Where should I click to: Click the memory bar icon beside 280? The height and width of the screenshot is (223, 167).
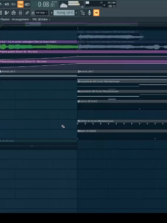pyautogui.click(x=114, y=6)
